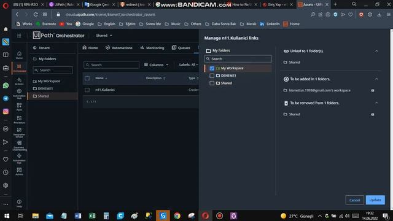Open Automation Hub in the side rail
The width and height of the screenshot is (393, 221).
19,94
